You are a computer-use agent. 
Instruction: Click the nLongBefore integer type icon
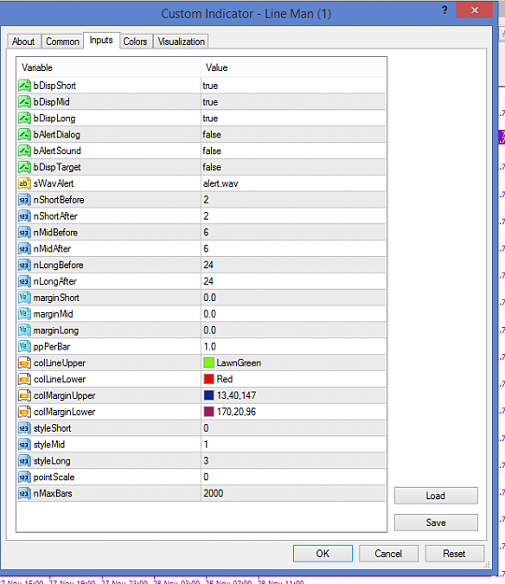pos(24,265)
